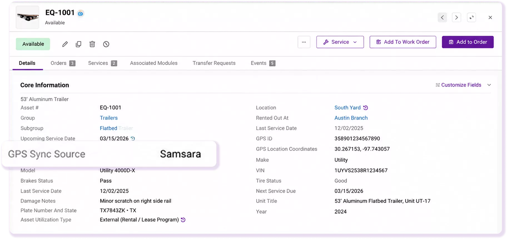Click the expand panel icon
Screen dimensions: 507x239
point(471,17)
